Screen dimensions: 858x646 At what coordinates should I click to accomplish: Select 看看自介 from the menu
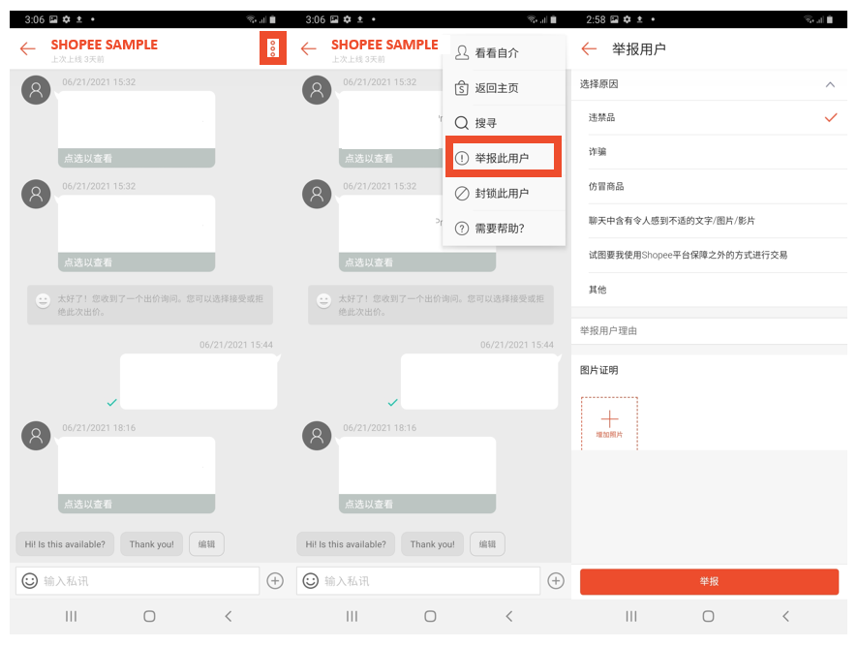coord(504,53)
